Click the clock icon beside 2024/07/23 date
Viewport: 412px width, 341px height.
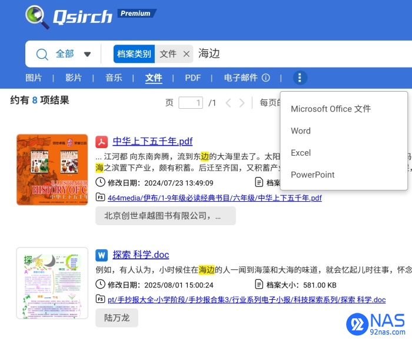click(x=101, y=182)
